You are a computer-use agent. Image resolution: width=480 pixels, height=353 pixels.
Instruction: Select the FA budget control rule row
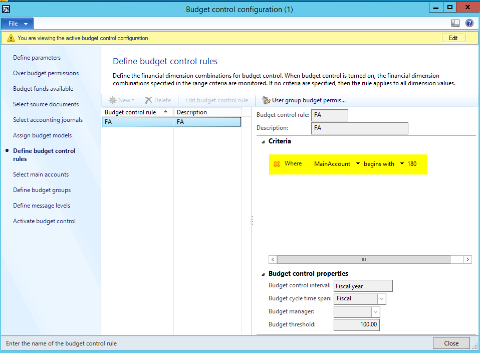[x=137, y=122]
